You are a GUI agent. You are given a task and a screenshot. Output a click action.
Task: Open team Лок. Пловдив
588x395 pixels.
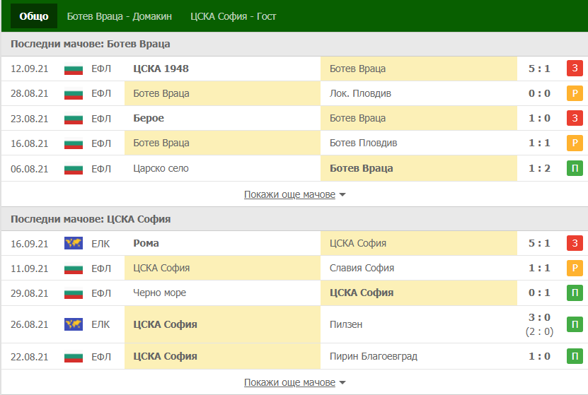360,93
